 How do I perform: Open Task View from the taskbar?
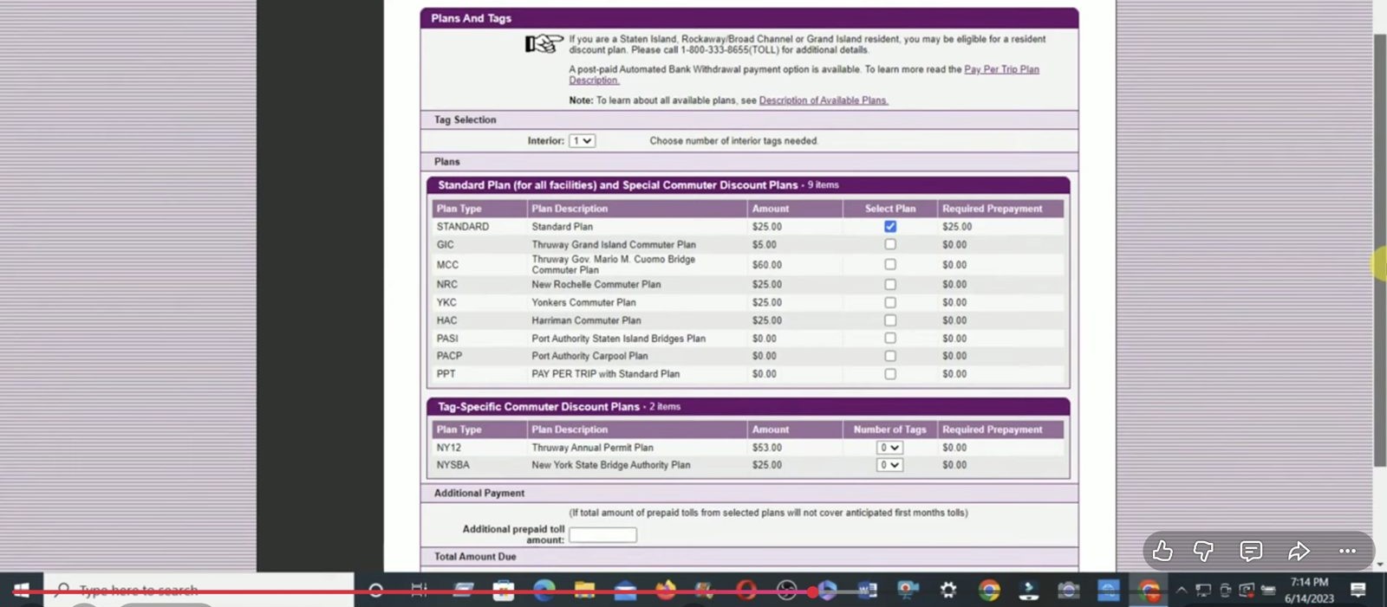pos(420,591)
